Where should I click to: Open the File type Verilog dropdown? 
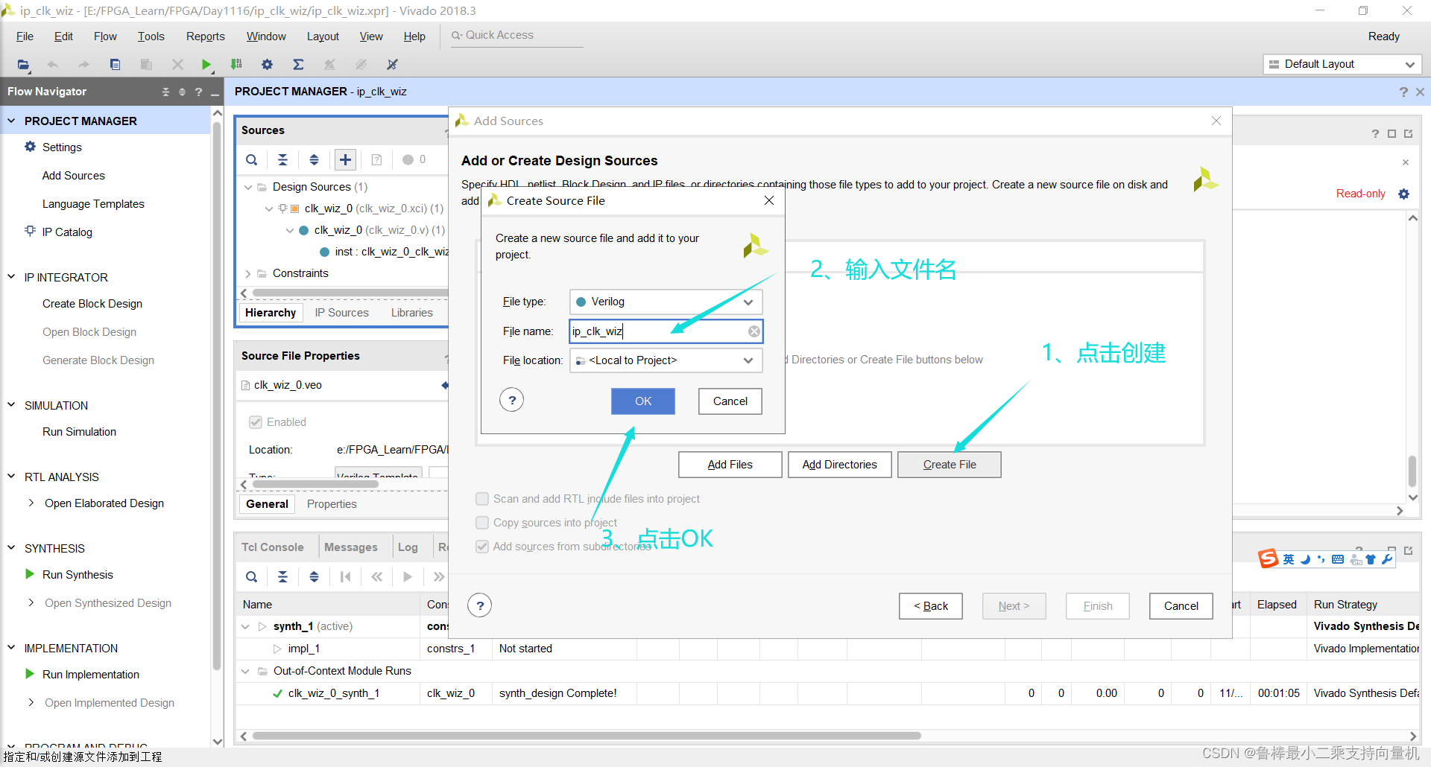point(666,302)
